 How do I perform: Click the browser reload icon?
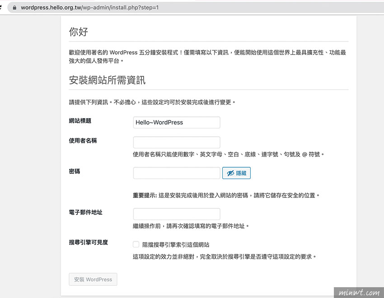tap(1, 8)
